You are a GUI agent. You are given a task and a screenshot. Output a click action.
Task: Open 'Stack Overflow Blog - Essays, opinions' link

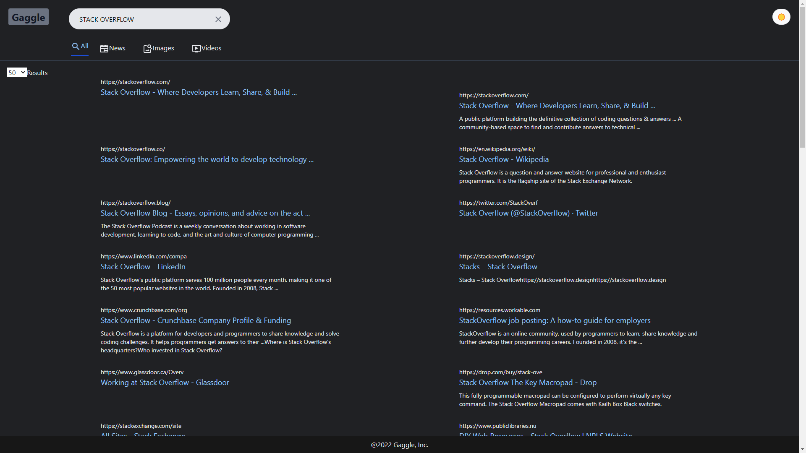(x=205, y=213)
